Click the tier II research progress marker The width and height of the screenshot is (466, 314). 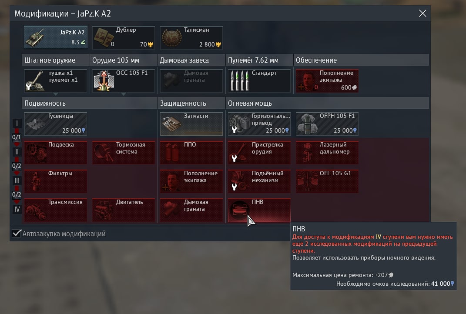point(17,152)
